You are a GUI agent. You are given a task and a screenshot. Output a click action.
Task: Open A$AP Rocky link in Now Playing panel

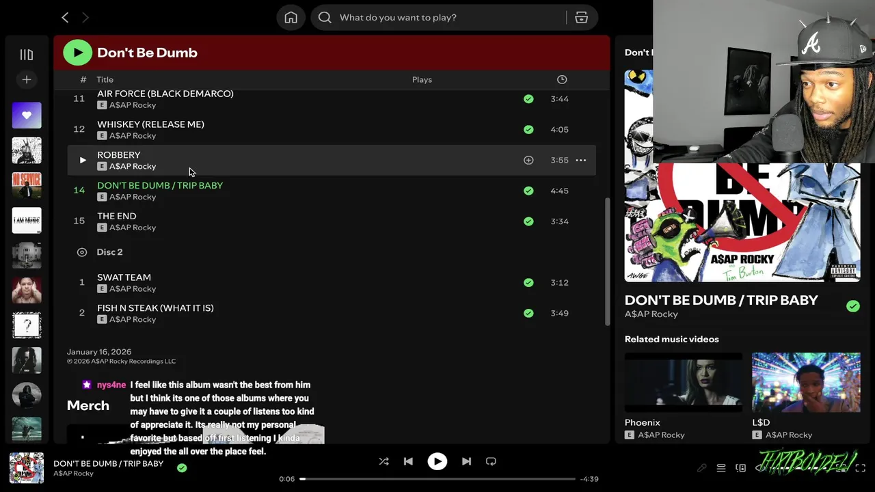pos(651,314)
